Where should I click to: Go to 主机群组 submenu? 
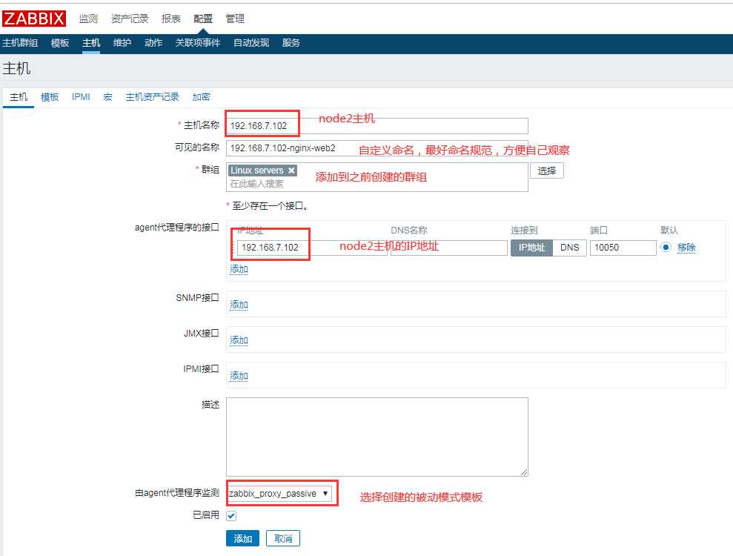point(20,43)
